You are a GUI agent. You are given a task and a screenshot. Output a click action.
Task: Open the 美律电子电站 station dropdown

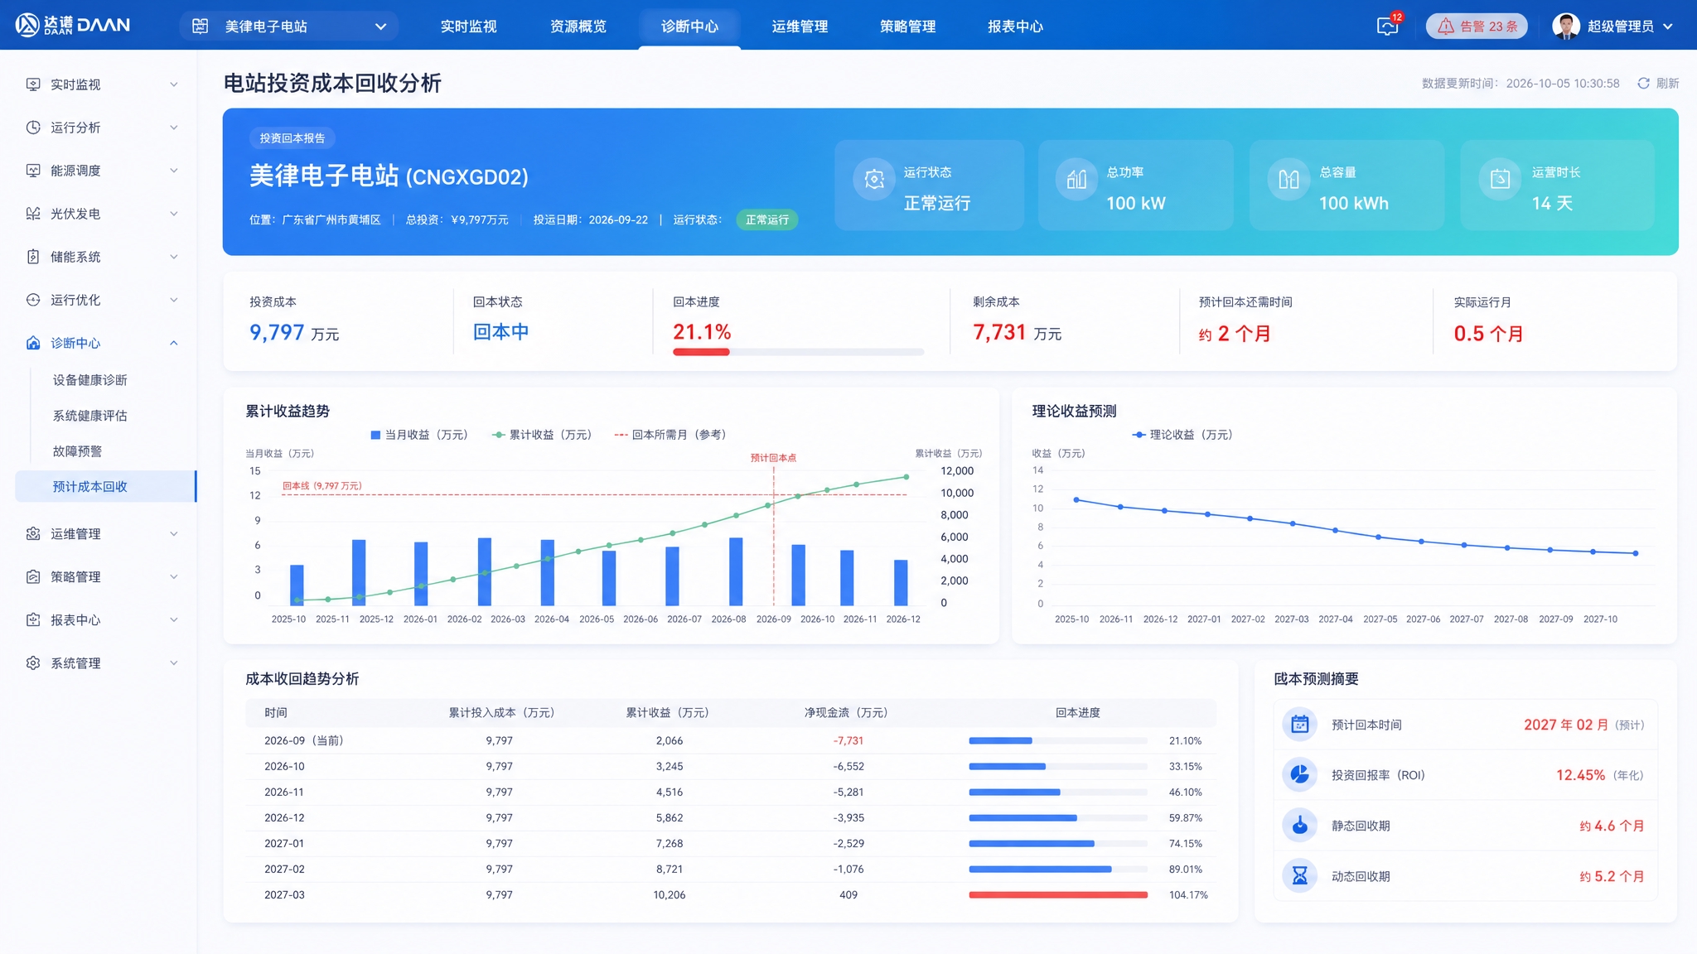288,26
